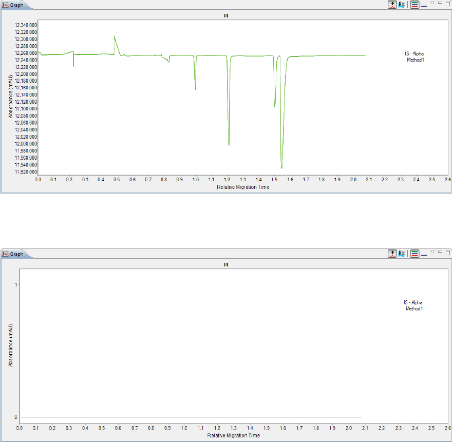
Task: Click 'Relative Migration Time' axis label in upper graph
Action: point(243,187)
